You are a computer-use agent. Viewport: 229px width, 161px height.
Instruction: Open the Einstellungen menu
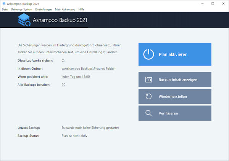pos(44,10)
